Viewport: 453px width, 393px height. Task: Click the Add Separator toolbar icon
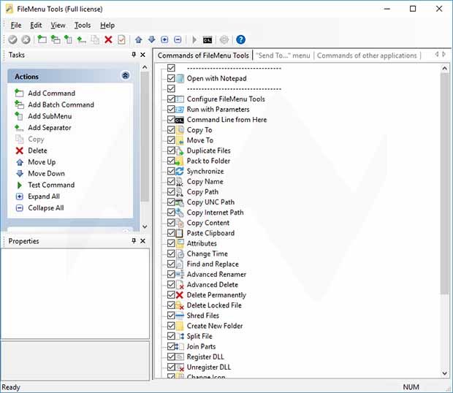click(81, 40)
